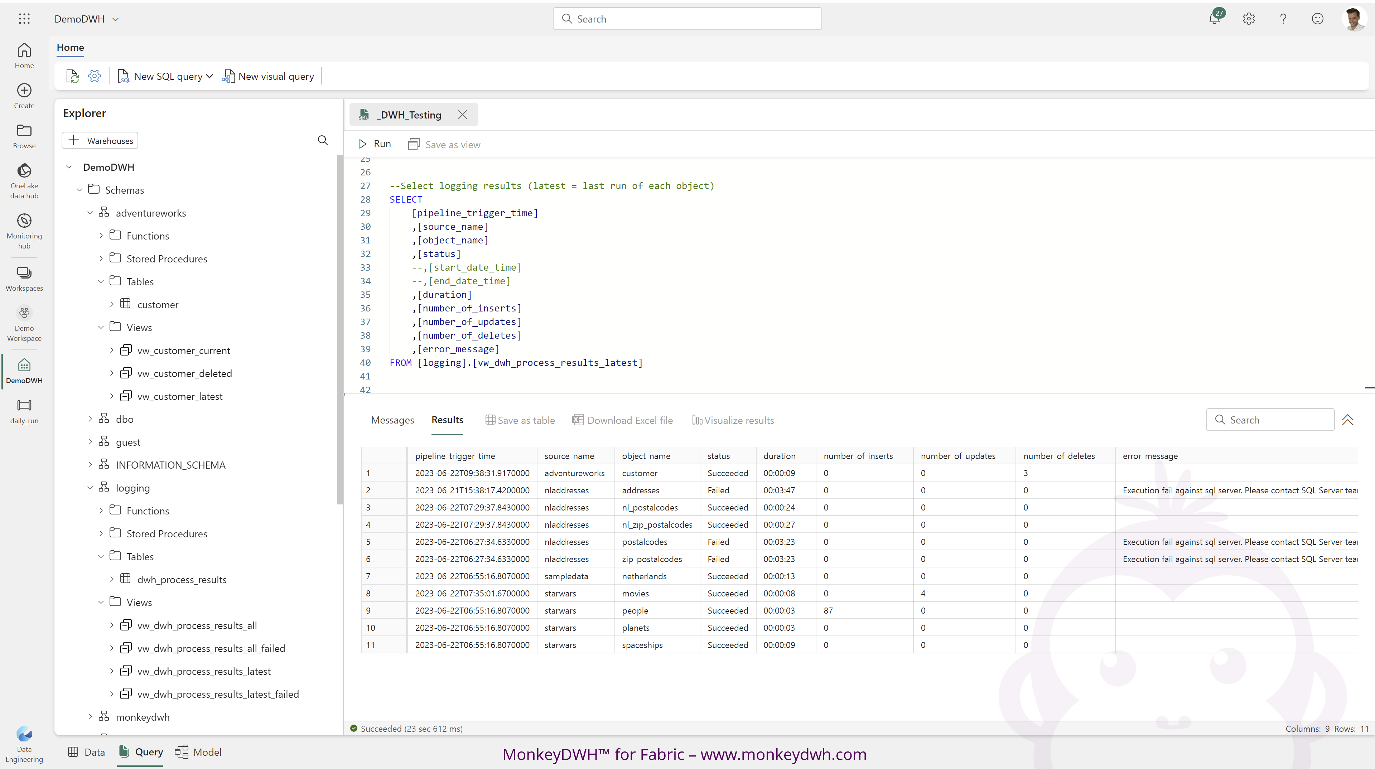The width and height of the screenshot is (1375, 769).
Task: Open the feedback smiley icon
Action: click(1317, 19)
